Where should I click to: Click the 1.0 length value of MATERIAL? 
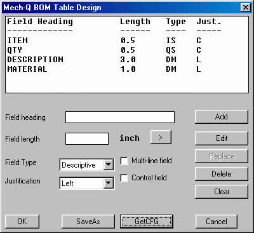click(128, 69)
